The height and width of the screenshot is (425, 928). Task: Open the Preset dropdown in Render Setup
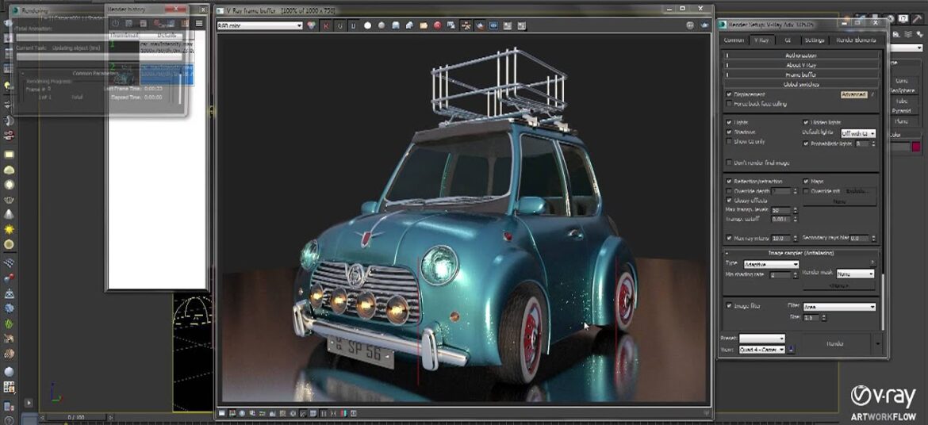[761, 339]
